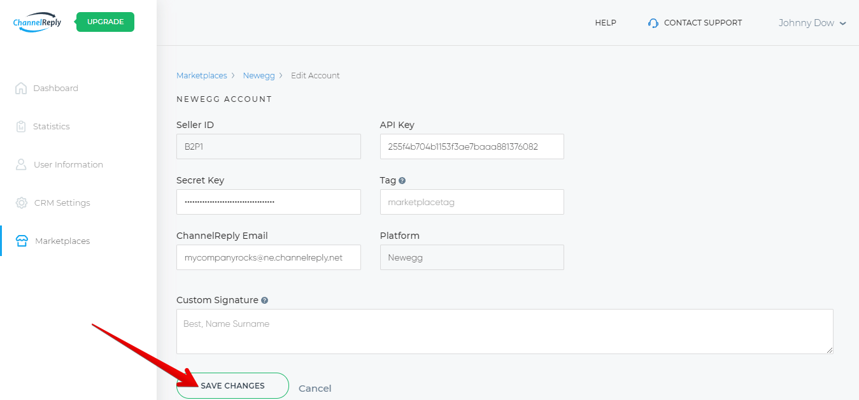Click the green Upgrade button
Viewport: 859px width, 400px height.
coord(105,22)
